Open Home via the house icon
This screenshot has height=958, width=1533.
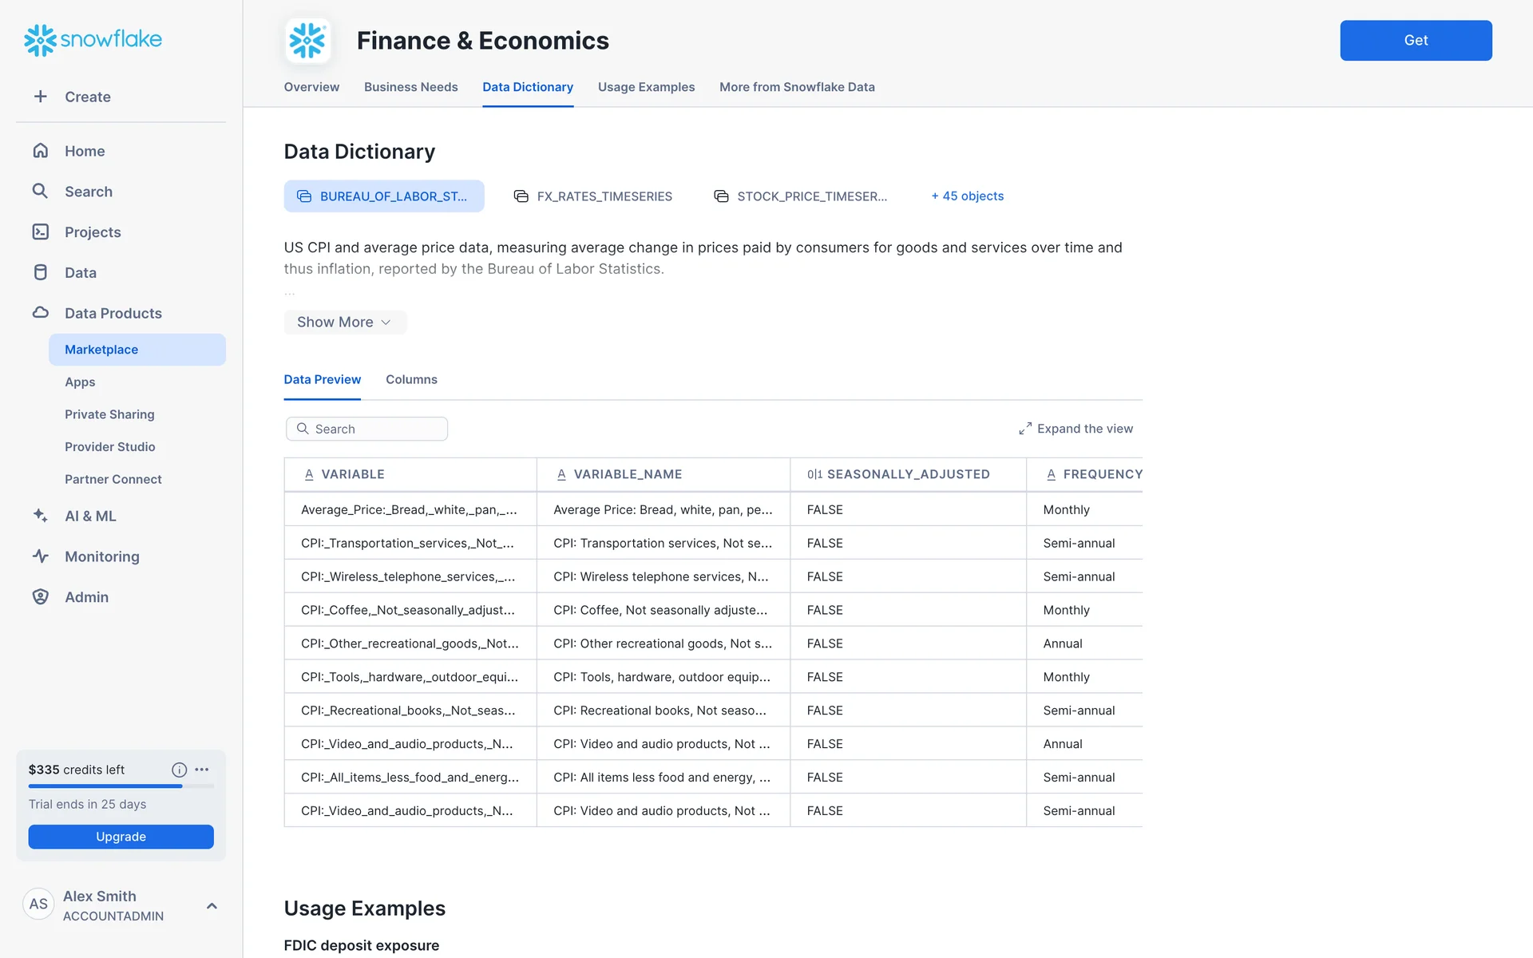point(41,151)
